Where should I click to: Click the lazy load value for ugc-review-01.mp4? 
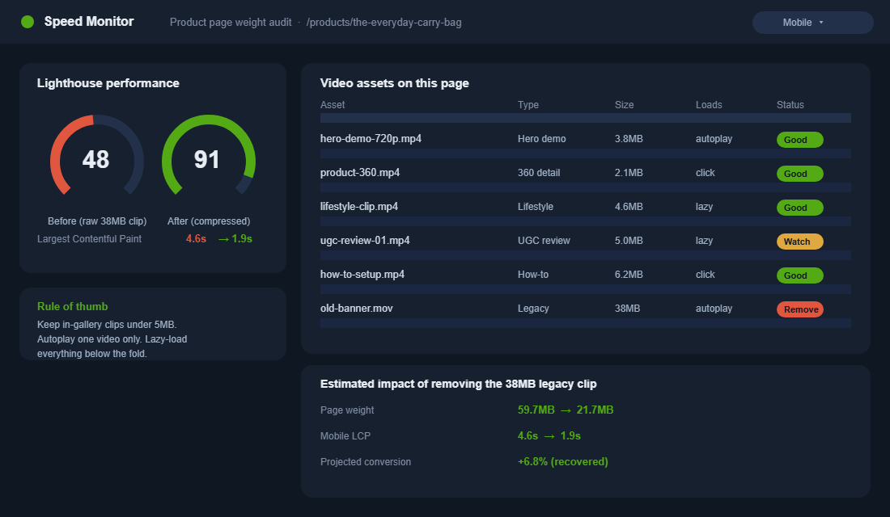point(704,241)
